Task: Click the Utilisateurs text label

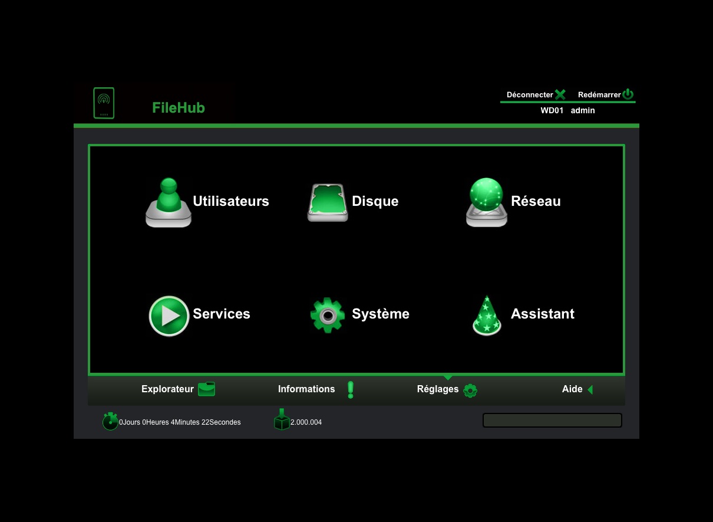Action: [230, 202]
